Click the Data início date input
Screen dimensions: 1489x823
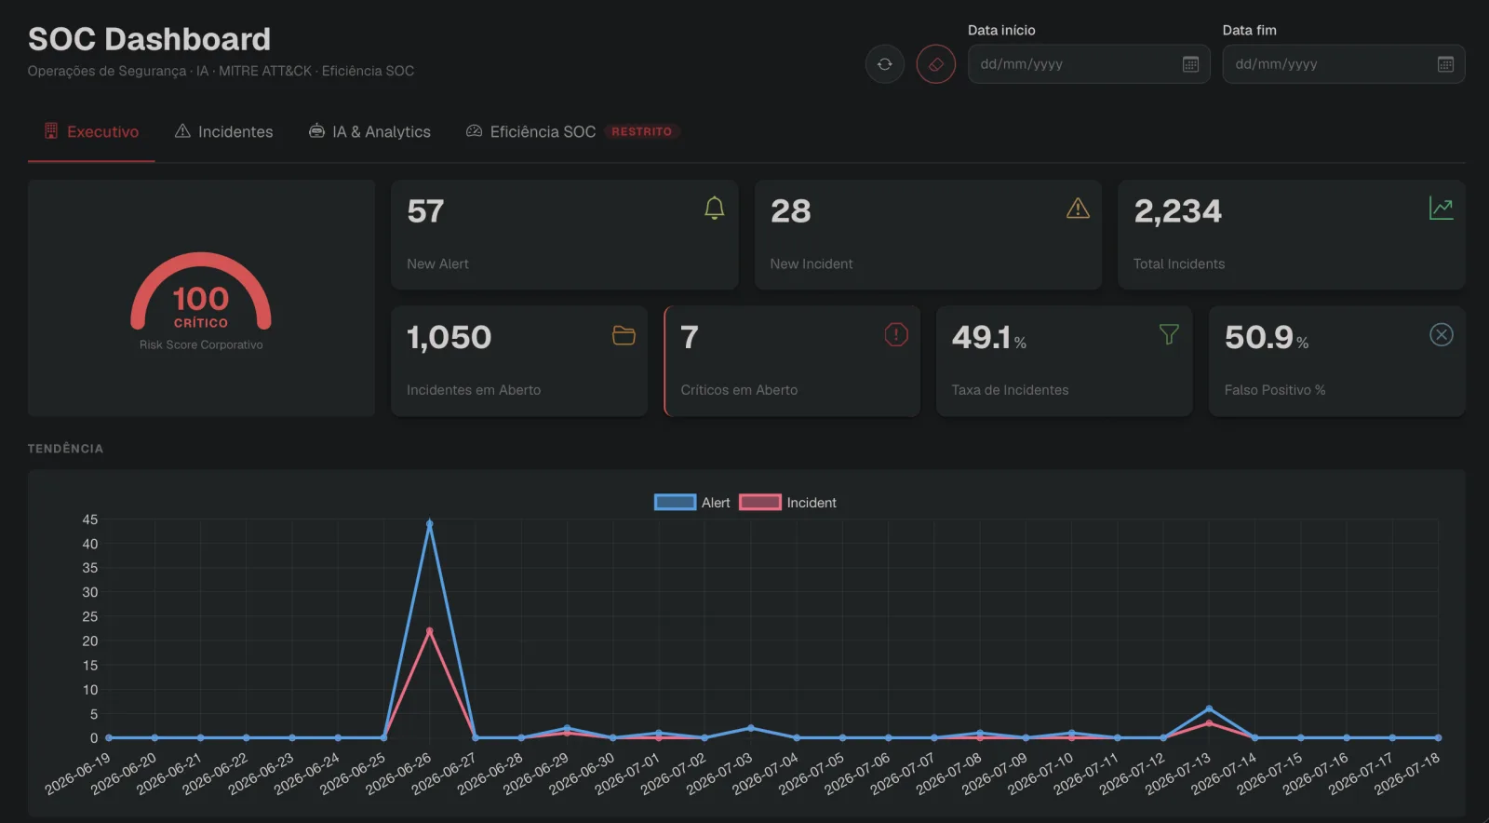tap(1089, 64)
